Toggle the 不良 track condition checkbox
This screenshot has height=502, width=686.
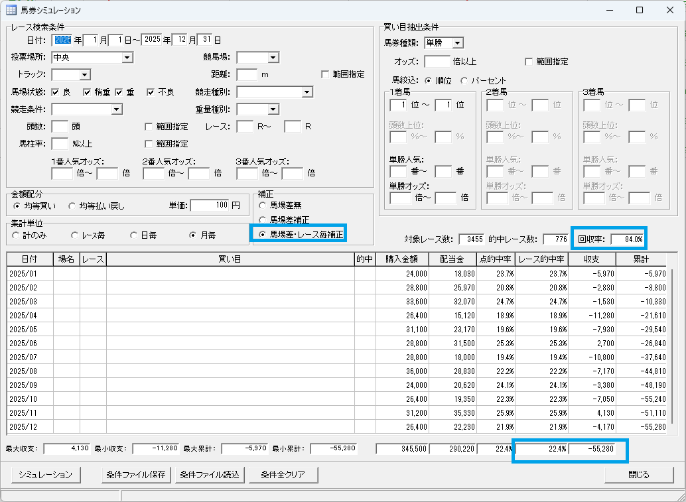[151, 92]
